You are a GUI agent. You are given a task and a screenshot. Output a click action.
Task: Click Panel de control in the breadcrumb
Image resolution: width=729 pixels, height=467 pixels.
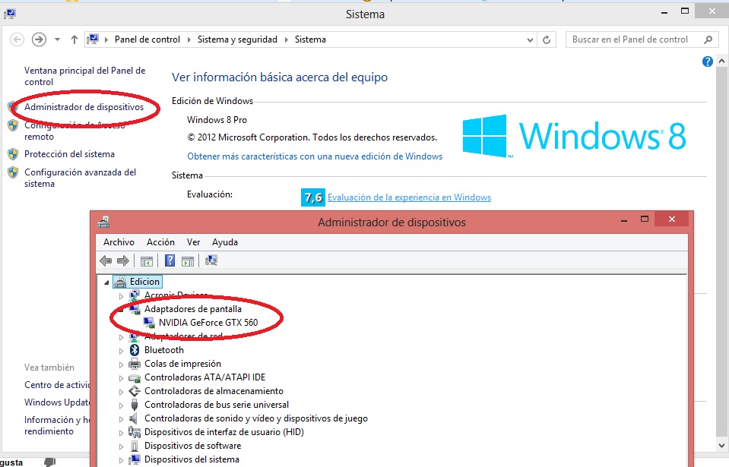click(147, 39)
